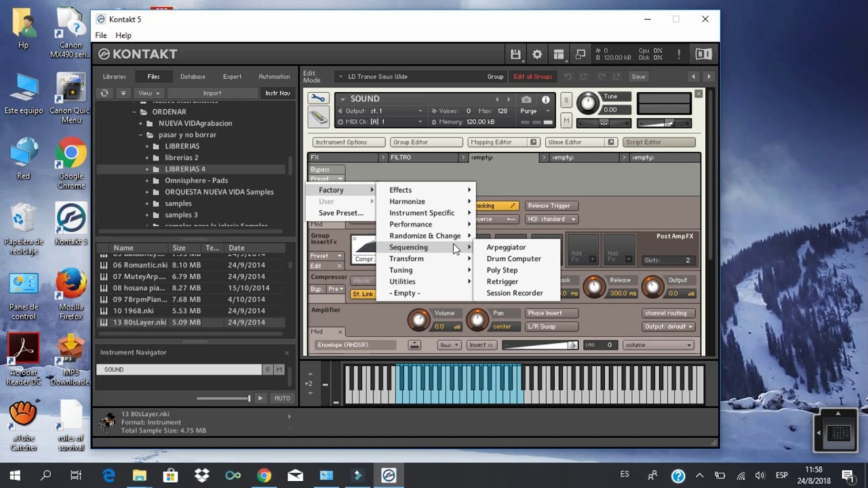Click the Instrument Options button
The width and height of the screenshot is (868, 488).
[x=349, y=142]
